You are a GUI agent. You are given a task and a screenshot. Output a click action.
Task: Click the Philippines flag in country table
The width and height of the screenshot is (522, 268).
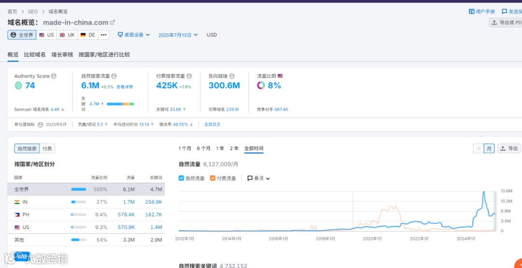(17, 215)
